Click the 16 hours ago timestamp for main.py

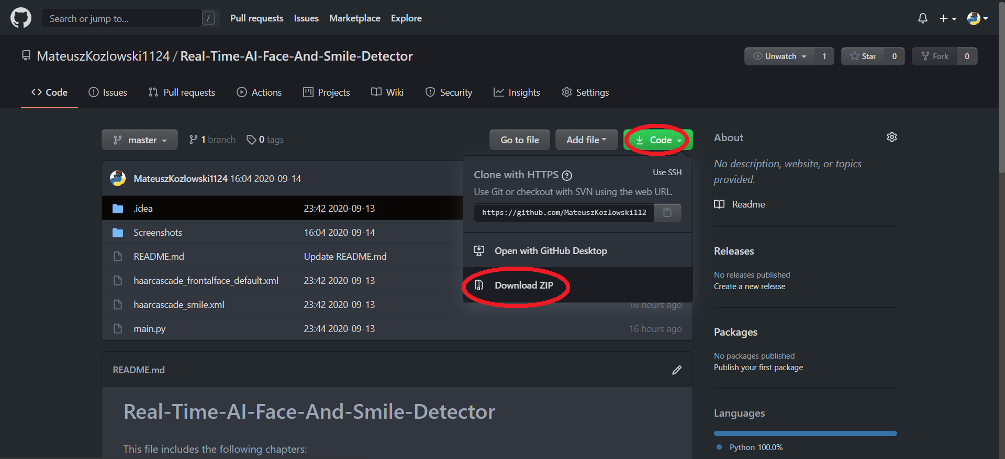(x=655, y=328)
